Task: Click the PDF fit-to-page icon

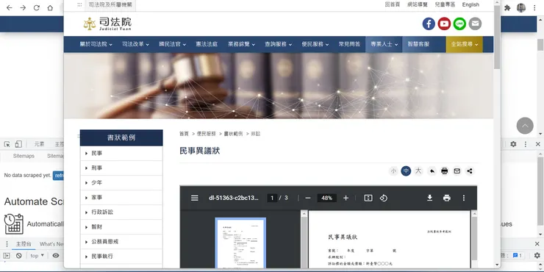Action: click(x=368, y=198)
